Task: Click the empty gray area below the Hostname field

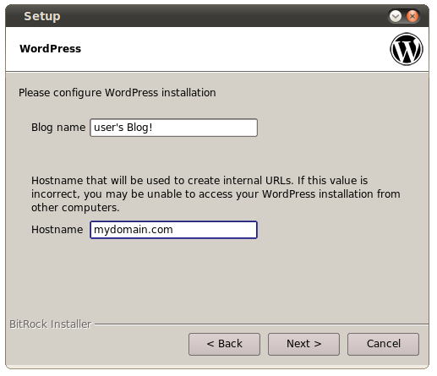Action: (217, 279)
